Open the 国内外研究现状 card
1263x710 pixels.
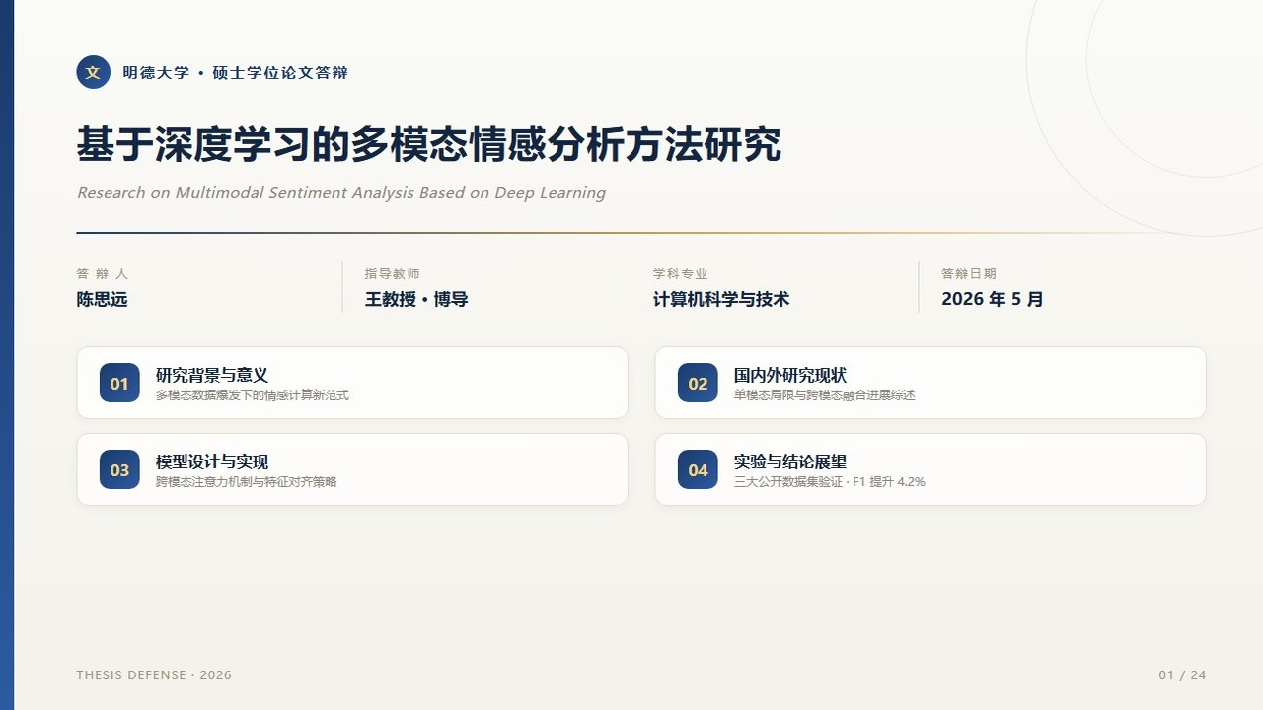[930, 383]
